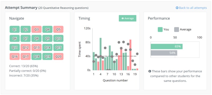Navigate to question Q14
This screenshot has height=95, width=212.
pos(47,47)
